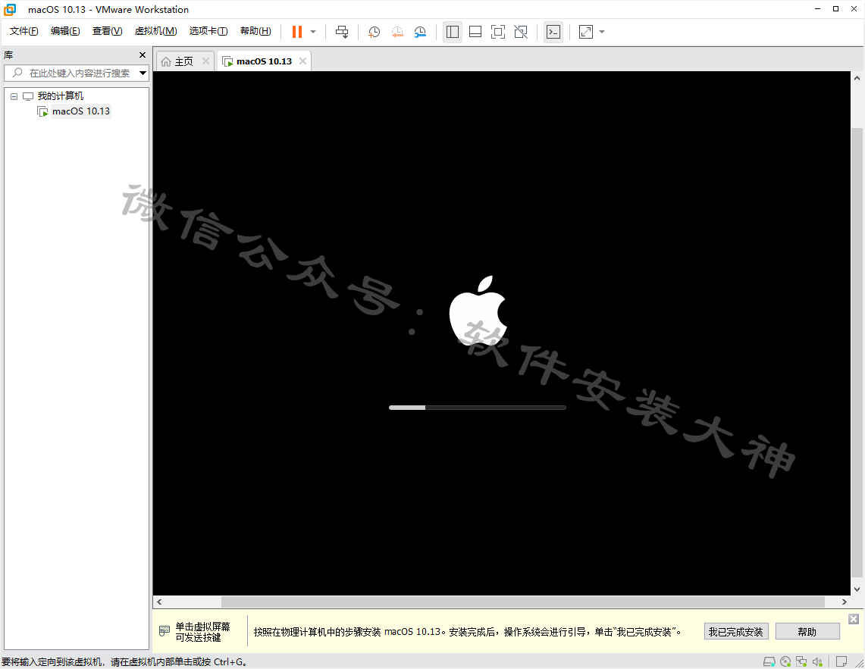The image size is (865, 669).
Task: Open the 虚拟机(M) menu
Action: [x=155, y=31]
